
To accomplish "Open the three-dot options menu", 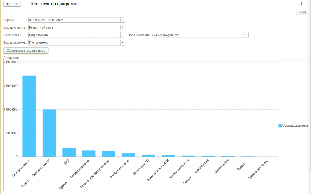I will point(302,4).
